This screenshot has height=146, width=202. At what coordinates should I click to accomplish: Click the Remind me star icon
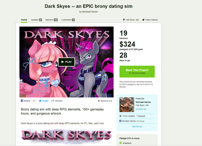point(99,101)
